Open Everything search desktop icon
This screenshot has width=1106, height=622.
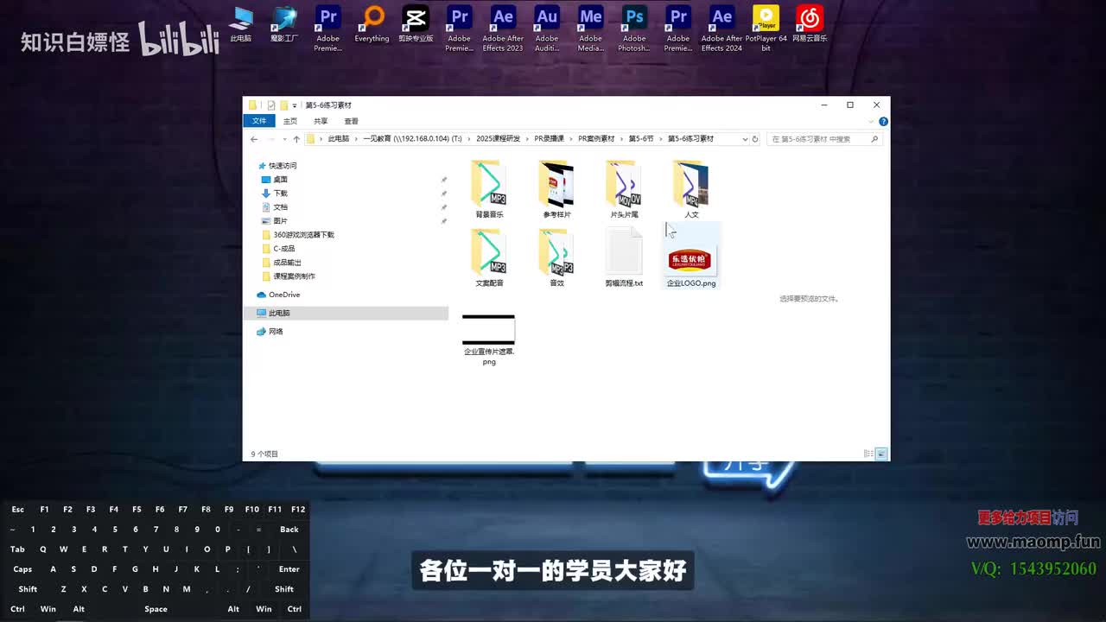pyautogui.click(x=372, y=23)
